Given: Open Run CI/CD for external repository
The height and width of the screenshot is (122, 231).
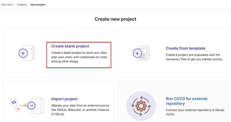Looking at the screenshot, I should (x=186, y=101).
